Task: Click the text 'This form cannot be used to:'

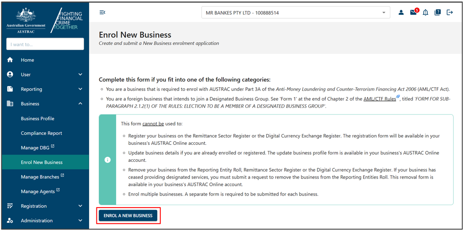Action: click(152, 123)
